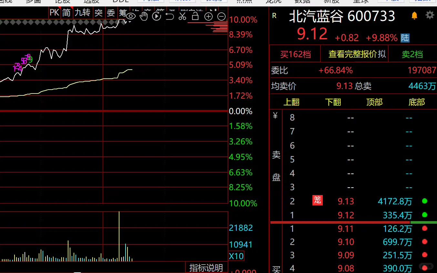Jump to 底部 of the order book
This screenshot has height=273, width=437.
click(x=417, y=102)
